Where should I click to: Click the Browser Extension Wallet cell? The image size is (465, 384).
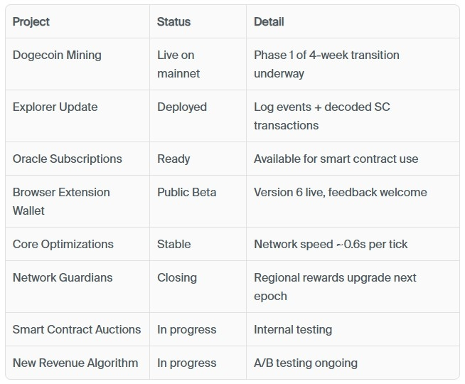(61, 201)
